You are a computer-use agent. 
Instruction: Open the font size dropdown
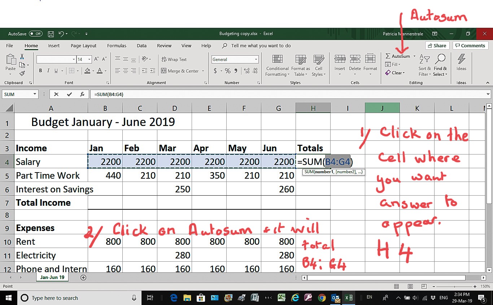90,60
